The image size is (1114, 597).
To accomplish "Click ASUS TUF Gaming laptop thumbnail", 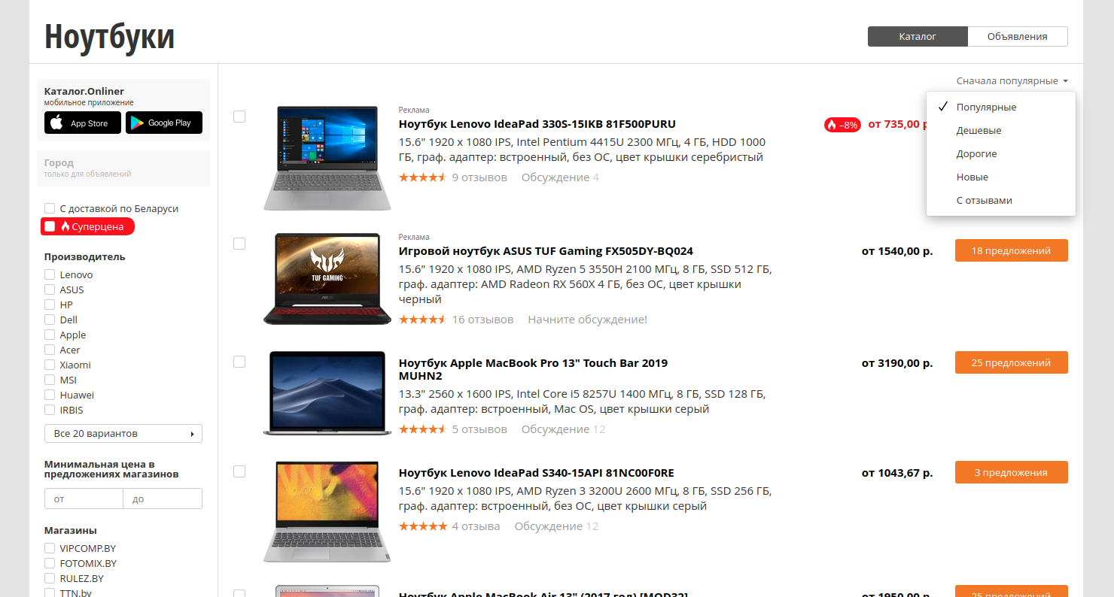I will (327, 279).
